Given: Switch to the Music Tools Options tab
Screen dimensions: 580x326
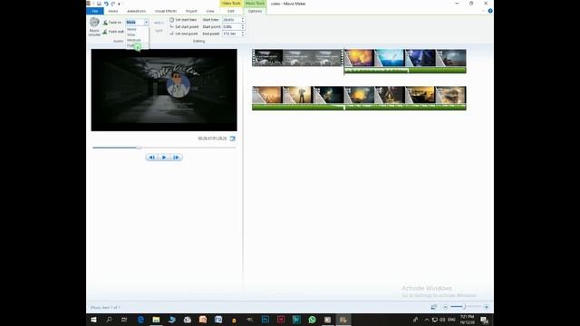Looking at the screenshot, I should 255,11.
